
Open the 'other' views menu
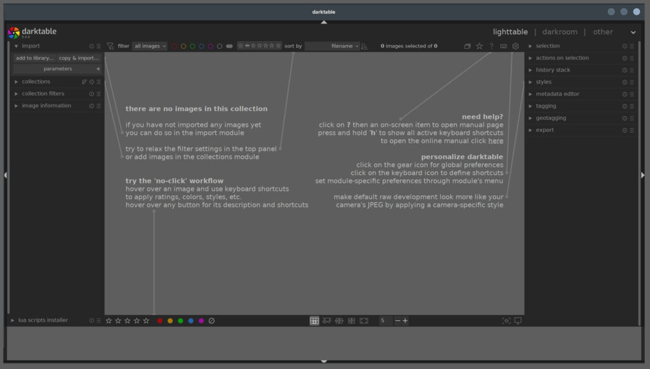click(x=632, y=32)
